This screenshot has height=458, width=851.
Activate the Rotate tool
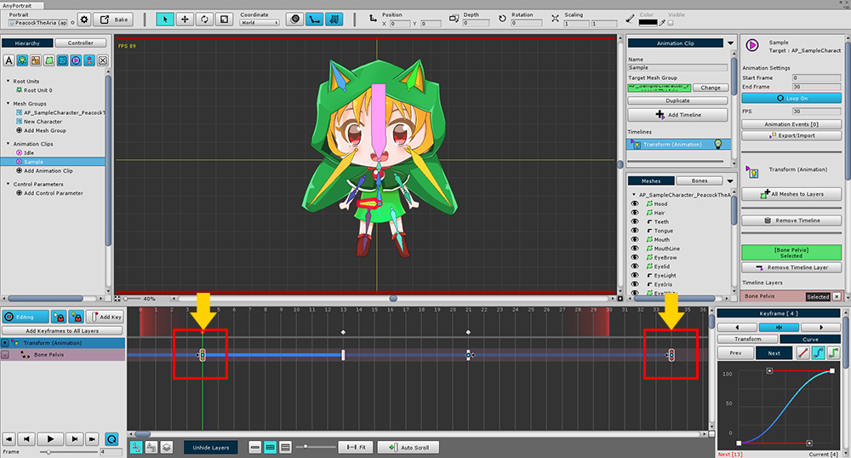click(204, 20)
